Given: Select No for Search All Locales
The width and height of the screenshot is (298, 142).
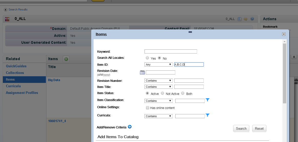Looking at the screenshot, I should click(159, 58).
